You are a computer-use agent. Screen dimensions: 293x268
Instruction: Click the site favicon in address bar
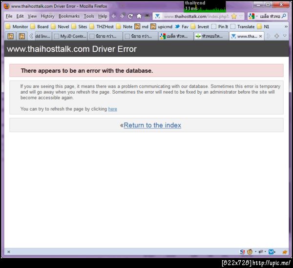coord(158,16)
